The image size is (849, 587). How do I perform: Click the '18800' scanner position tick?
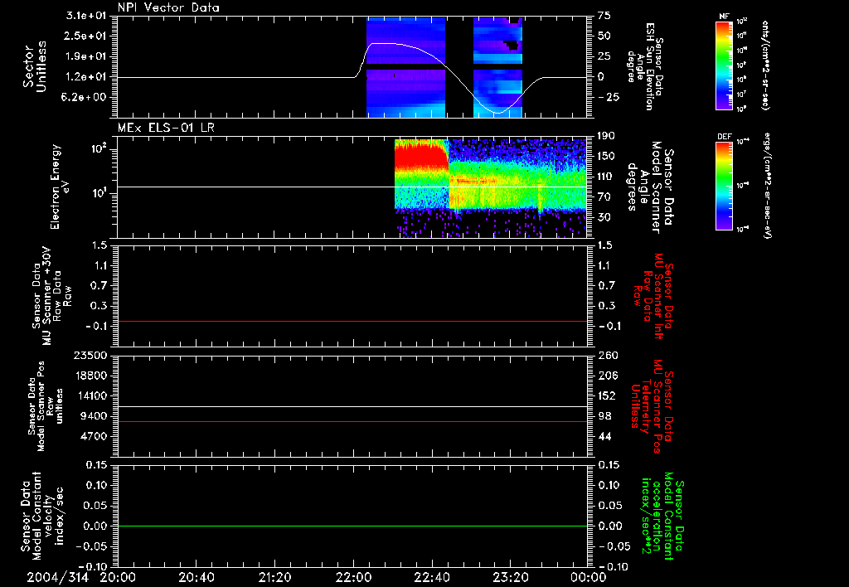click(90, 376)
